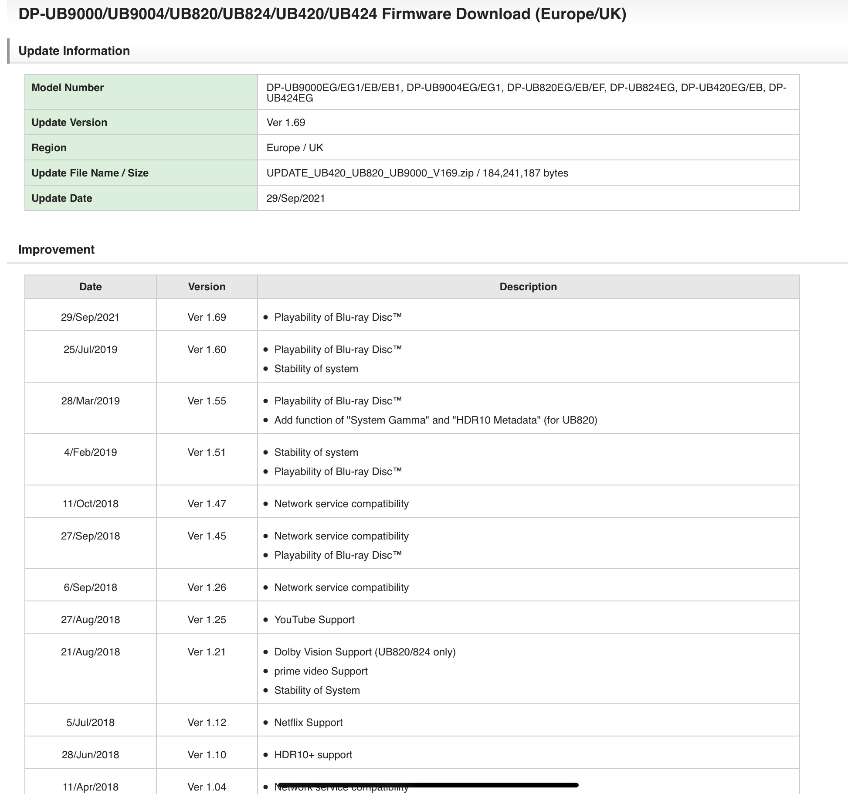Click the Firmware Download (Europe/UK) page title
848x794 pixels.
(x=322, y=14)
